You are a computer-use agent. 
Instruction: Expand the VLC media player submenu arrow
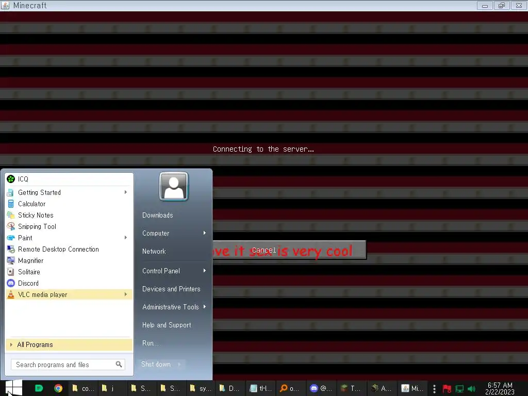pos(126,294)
